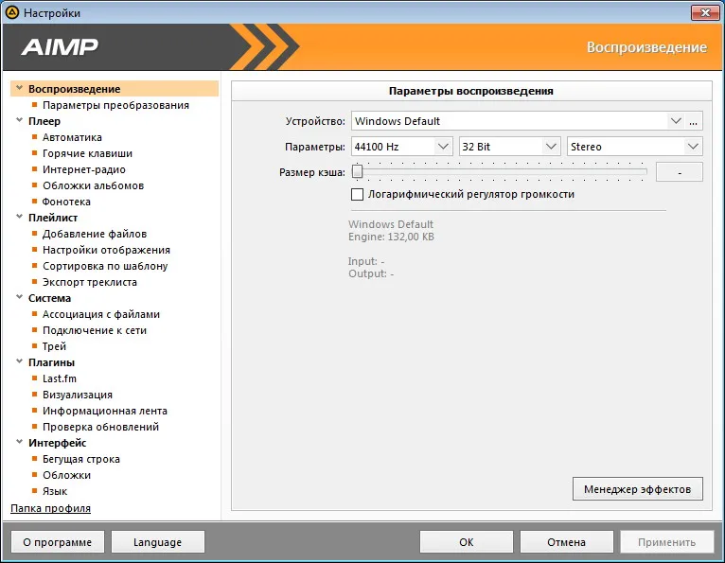This screenshot has width=725, height=563.
Task: Click the orange bullet beside Last.fm
Action: tap(34, 378)
